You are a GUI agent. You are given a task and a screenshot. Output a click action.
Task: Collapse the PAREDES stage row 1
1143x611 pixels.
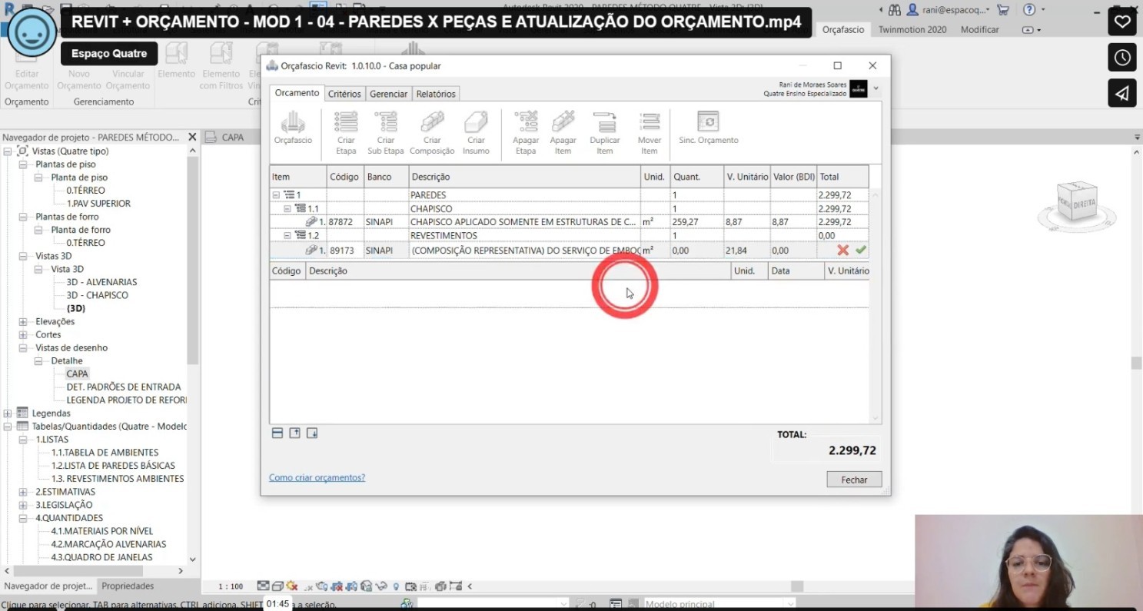point(276,195)
